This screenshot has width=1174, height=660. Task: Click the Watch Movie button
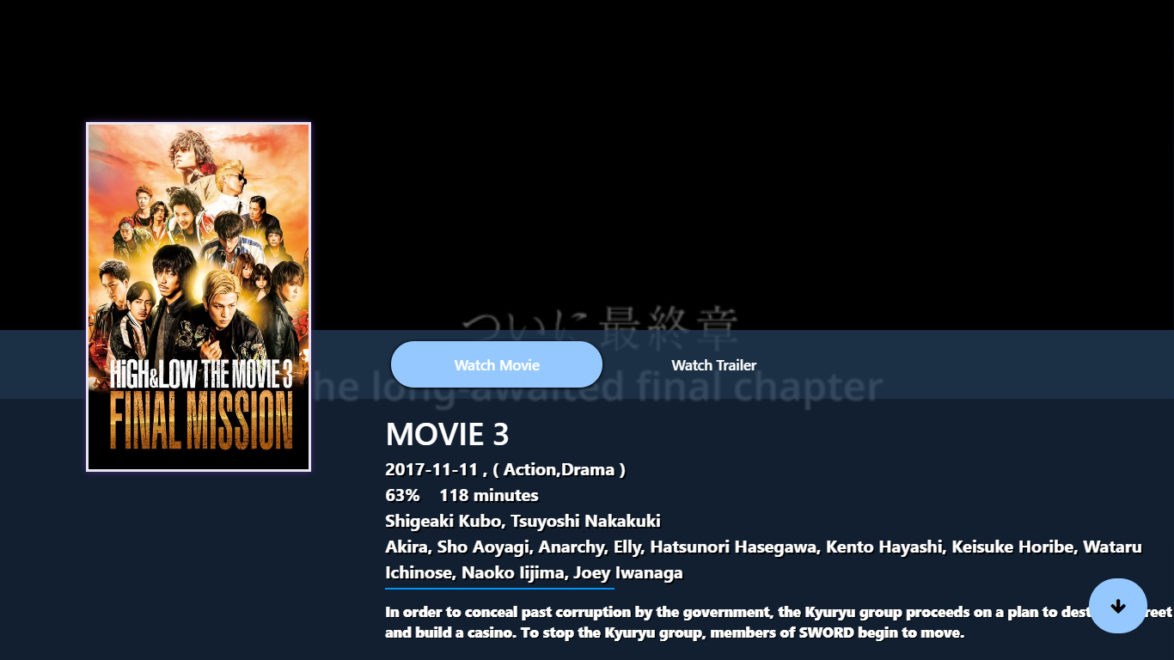[x=497, y=364]
